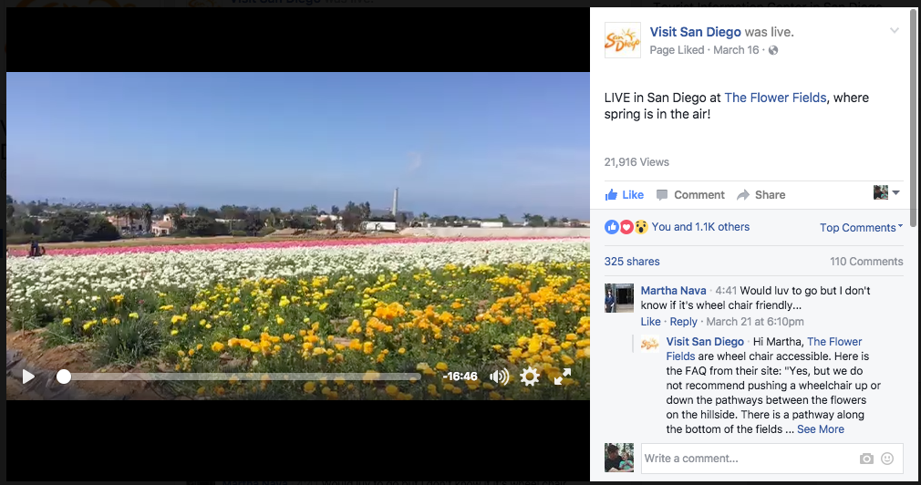Open The Flower Fields link in post text
This screenshot has width=921, height=485.
[775, 98]
